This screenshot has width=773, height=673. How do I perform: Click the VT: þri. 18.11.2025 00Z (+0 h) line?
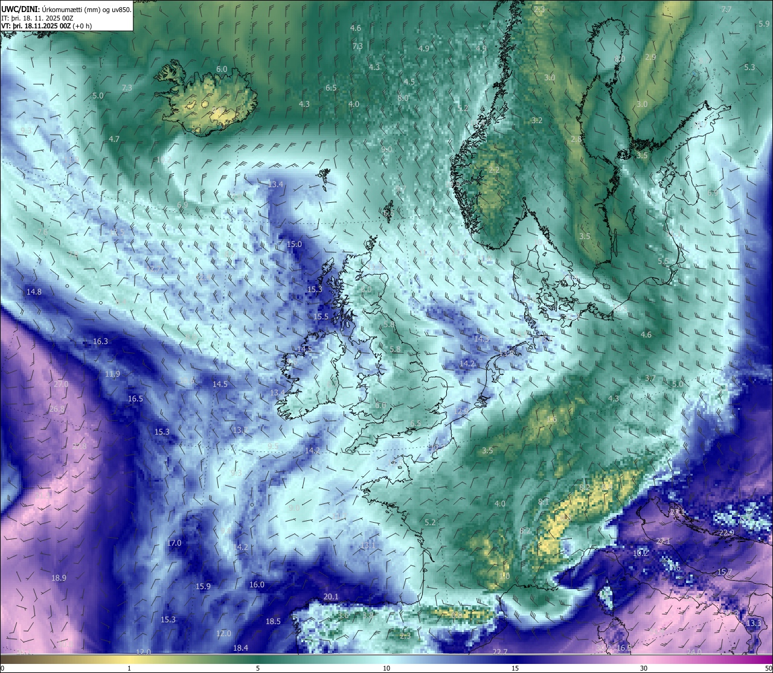click(x=47, y=26)
